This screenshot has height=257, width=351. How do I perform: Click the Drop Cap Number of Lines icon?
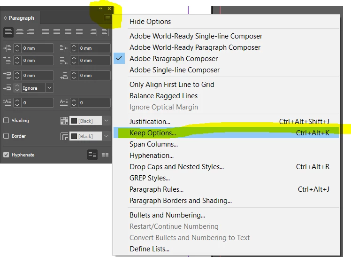click(x=7, y=102)
